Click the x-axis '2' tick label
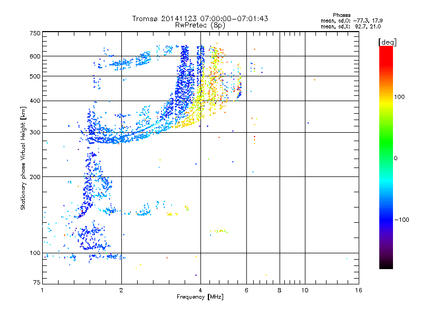 coord(121,290)
